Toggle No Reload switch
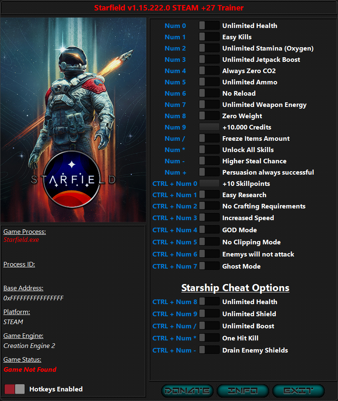 (209, 93)
